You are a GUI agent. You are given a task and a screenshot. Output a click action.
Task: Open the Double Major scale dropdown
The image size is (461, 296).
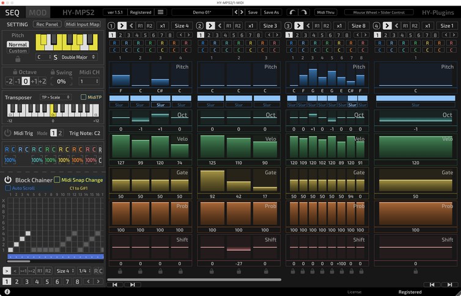78,57
